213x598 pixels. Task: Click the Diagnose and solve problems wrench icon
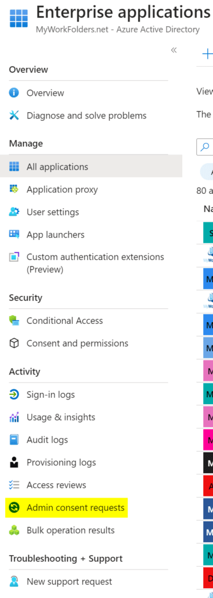(x=14, y=115)
